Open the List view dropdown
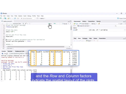The image size is (126, 94). tap(121, 24)
